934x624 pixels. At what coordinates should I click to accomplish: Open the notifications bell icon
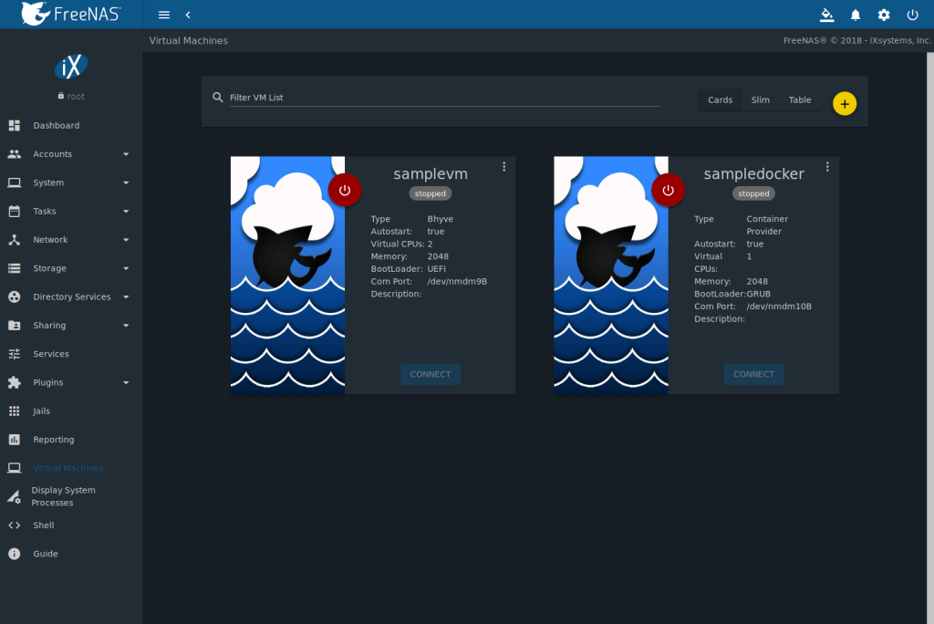click(856, 15)
